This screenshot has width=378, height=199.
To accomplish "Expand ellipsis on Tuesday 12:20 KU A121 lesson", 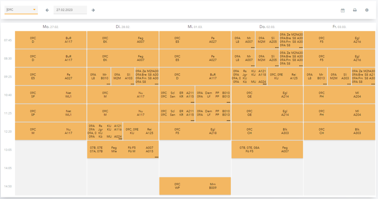I will (120, 139).
